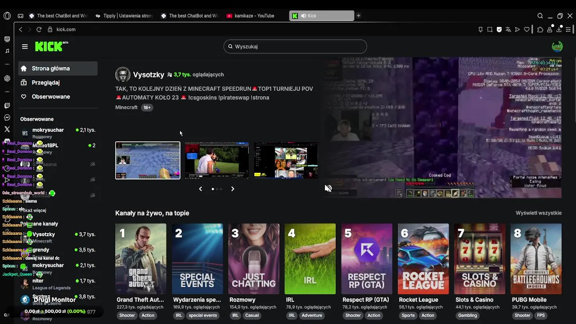Open Vysotzky avatar in featured stream
Screen dimensions: 576x324
(x=123, y=75)
